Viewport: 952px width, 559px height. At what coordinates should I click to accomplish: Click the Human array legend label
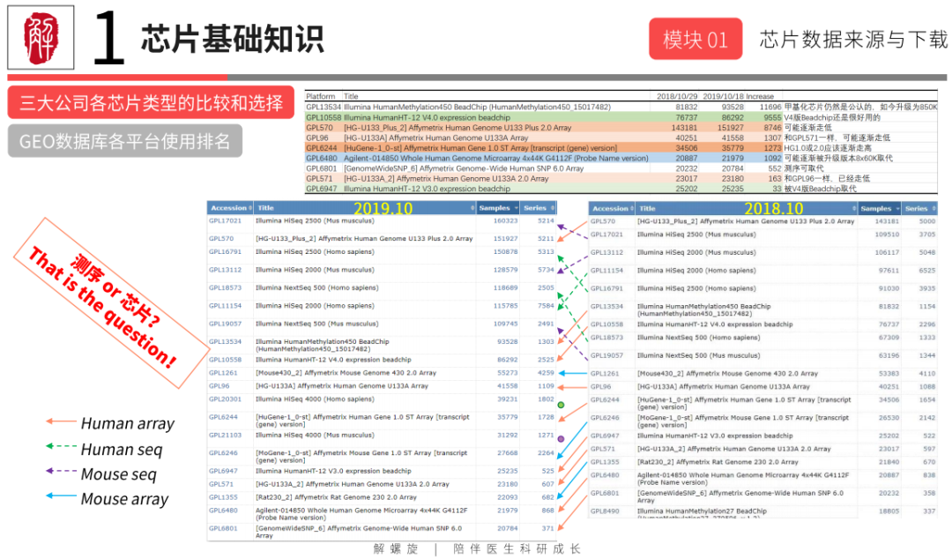[x=128, y=423]
